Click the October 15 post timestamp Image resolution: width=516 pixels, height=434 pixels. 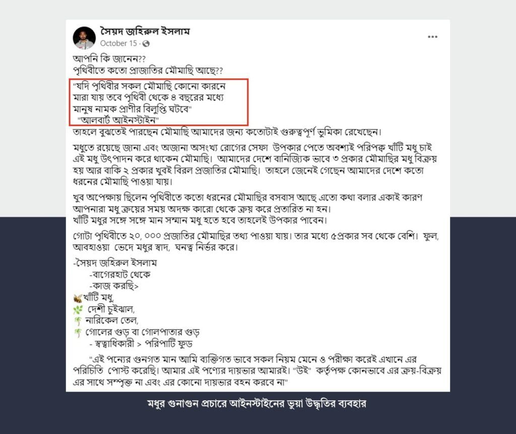pyautogui.click(x=118, y=43)
